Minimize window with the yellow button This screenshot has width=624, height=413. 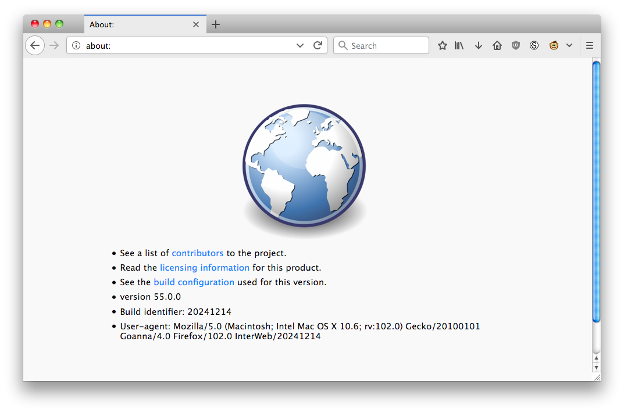coord(47,24)
